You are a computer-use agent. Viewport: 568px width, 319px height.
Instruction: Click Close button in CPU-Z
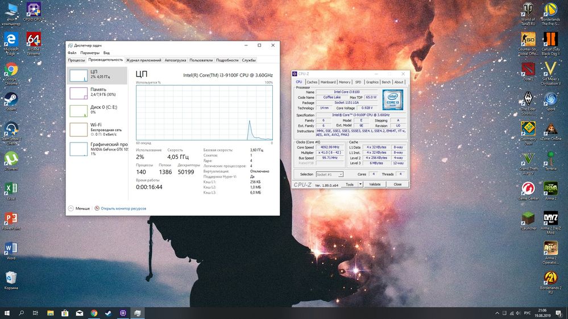[x=397, y=184]
